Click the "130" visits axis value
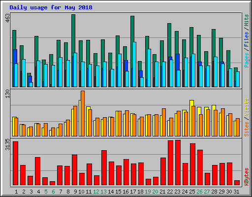This screenshot has width=252, height=197. coord(7,94)
